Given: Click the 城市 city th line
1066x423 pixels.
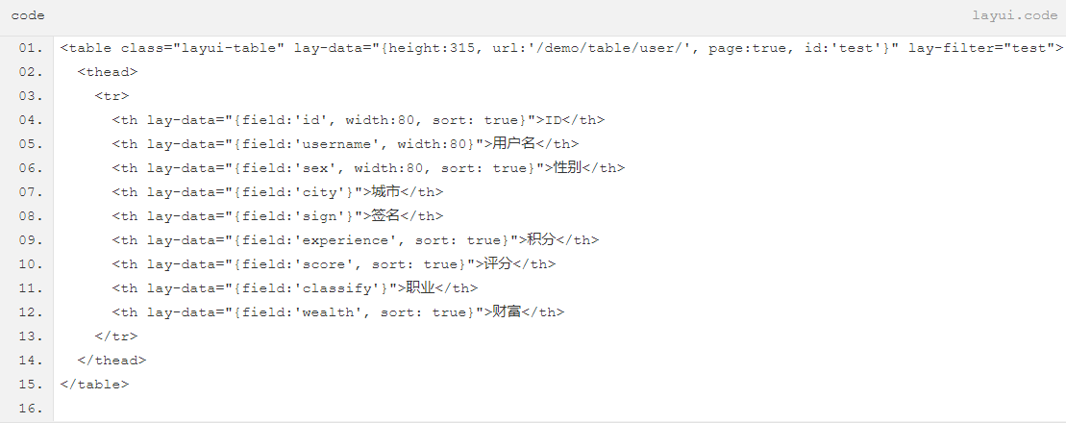Looking at the screenshot, I should pyautogui.click(x=278, y=192).
